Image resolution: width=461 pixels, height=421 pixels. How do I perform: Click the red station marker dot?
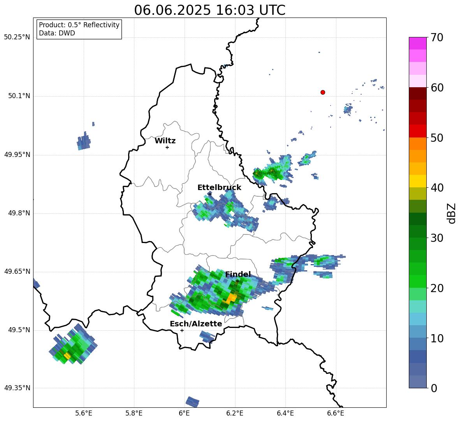click(323, 92)
